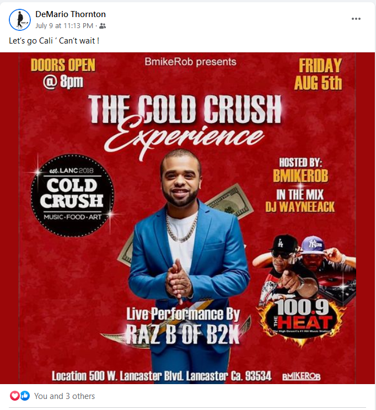Click the Raz B of B2K performance text

(183, 326)
